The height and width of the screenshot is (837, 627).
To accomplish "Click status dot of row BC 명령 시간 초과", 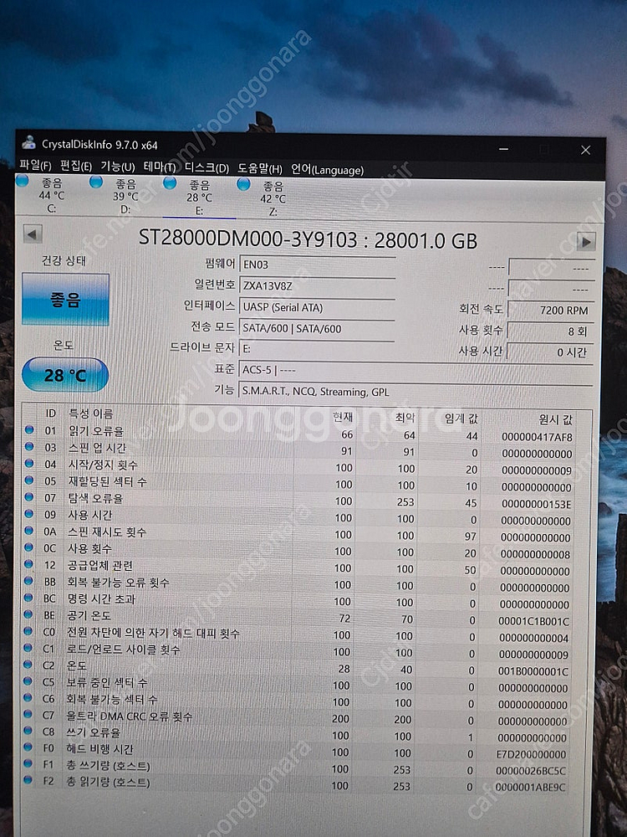I will (28, 598).
